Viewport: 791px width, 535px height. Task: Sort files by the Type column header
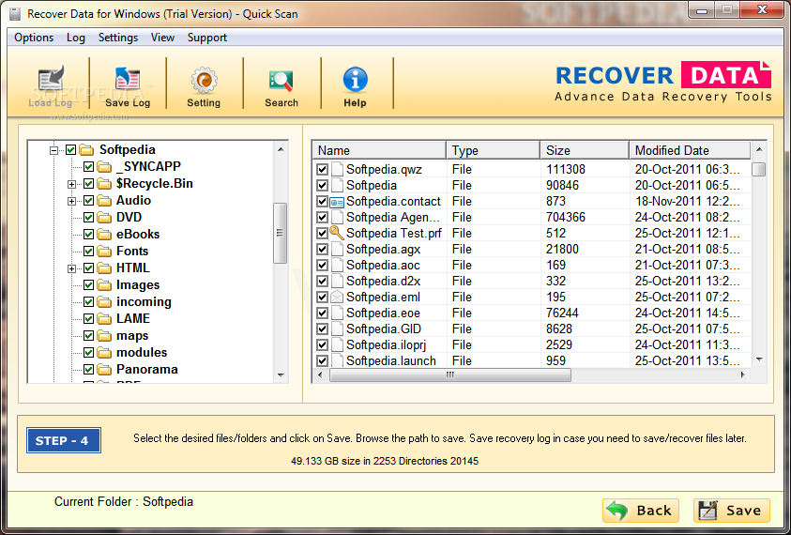pos(493,150)
